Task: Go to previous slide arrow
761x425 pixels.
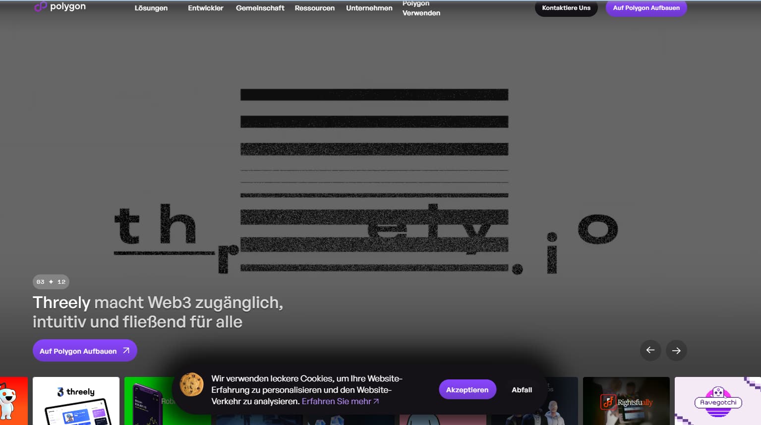Action: click(650, 350)
